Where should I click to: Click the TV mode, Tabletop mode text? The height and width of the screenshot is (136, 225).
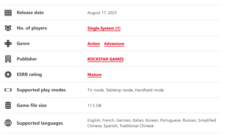coord(110,90)
